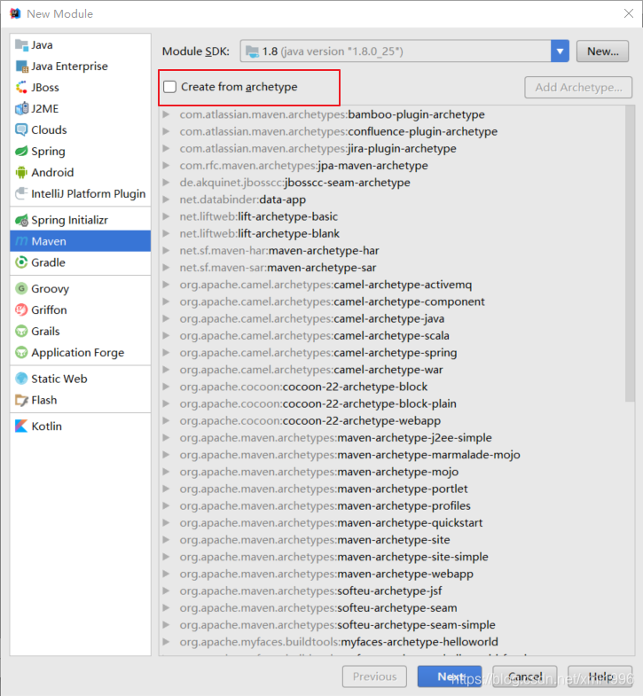The image size is (643, 696).
Task: Select Gradle module type label
Action: click(48, 262)
